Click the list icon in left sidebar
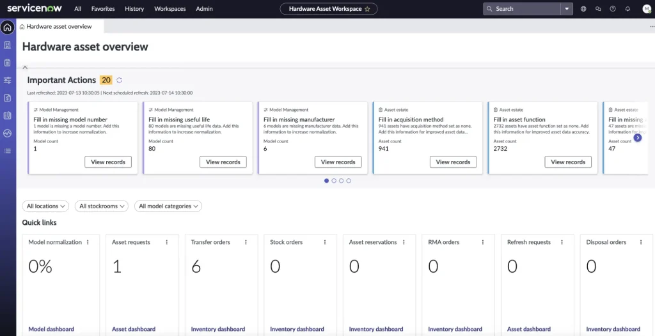Screen dimensions: 655x336 click(7, 151)
